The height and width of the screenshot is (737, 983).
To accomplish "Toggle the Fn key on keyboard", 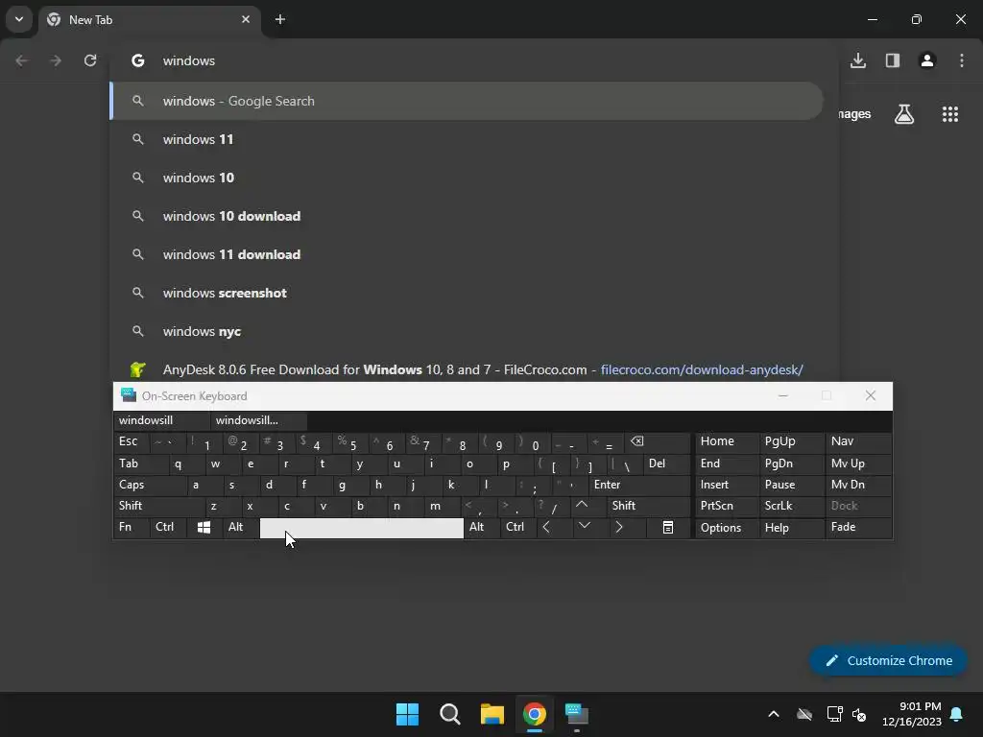I will [x=132, y=528].
